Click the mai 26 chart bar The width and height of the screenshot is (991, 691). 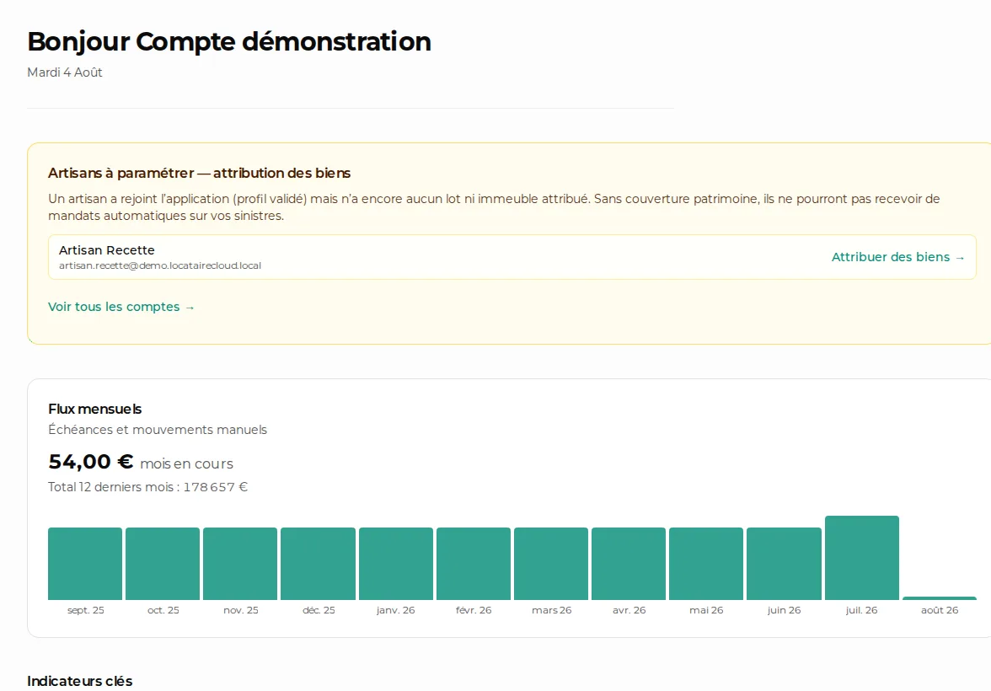click(706, 563)
